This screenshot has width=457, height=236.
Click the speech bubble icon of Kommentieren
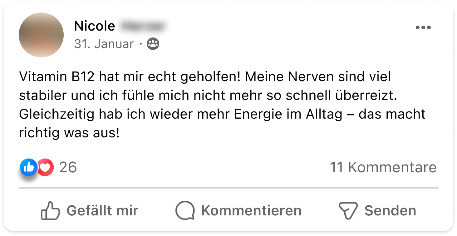click(185, 211)
